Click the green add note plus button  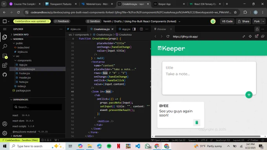[x=249, y=95]
